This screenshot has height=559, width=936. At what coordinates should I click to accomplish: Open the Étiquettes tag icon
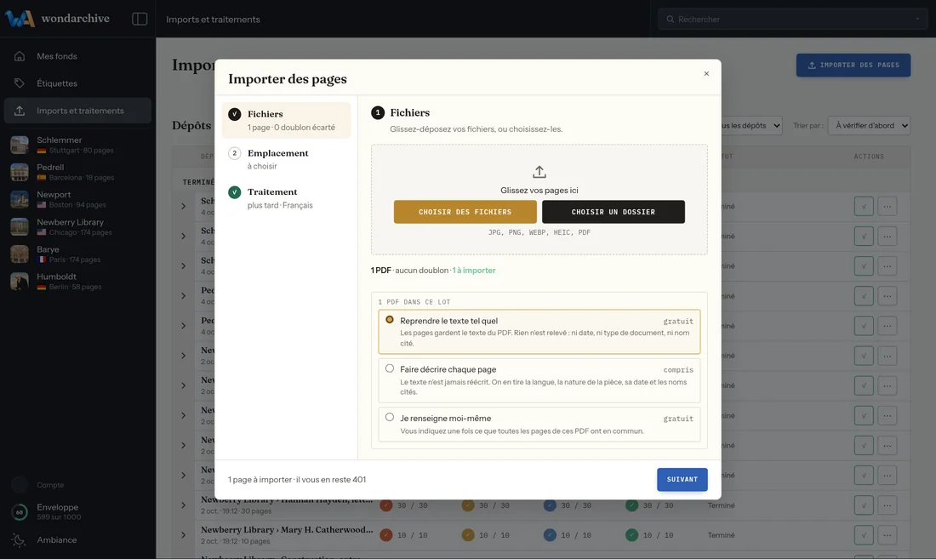[20, 83]
